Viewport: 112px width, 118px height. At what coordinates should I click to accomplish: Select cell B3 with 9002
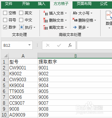75,73
